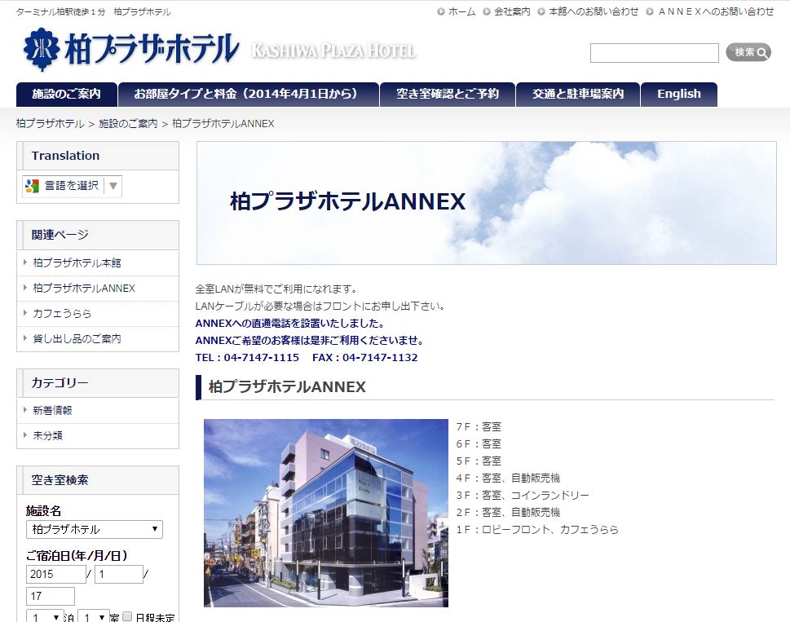
Task: Click 柏プラザホテル breadcrumb link
Action: 50,123
